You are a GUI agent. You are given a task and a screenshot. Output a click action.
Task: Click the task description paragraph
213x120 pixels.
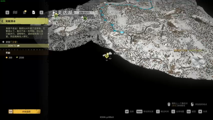[x=25, y=33]
